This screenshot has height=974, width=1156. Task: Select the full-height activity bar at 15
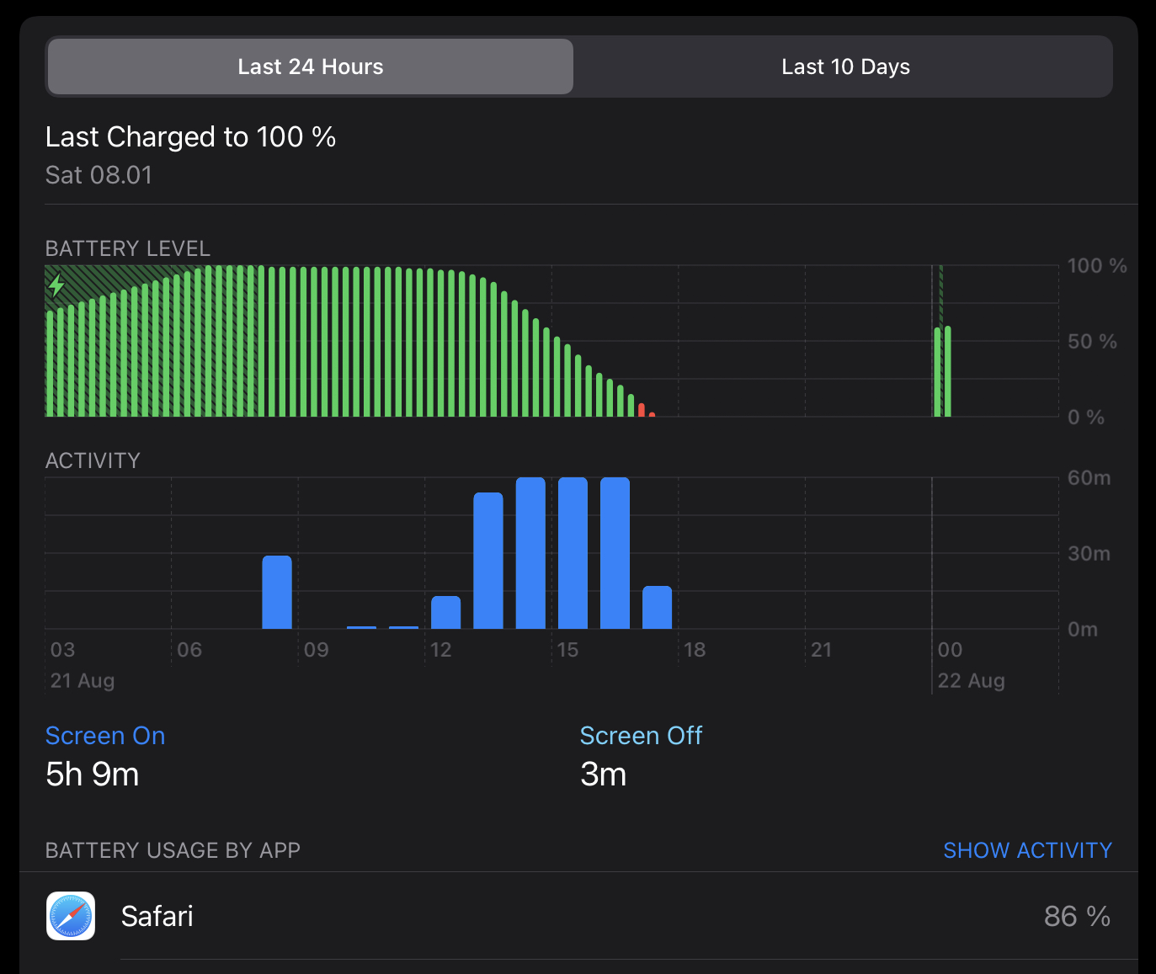(x=573, y=553)
